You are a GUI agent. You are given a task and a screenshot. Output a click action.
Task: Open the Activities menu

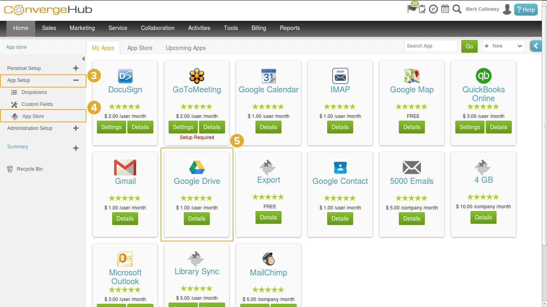coord(199,28)
